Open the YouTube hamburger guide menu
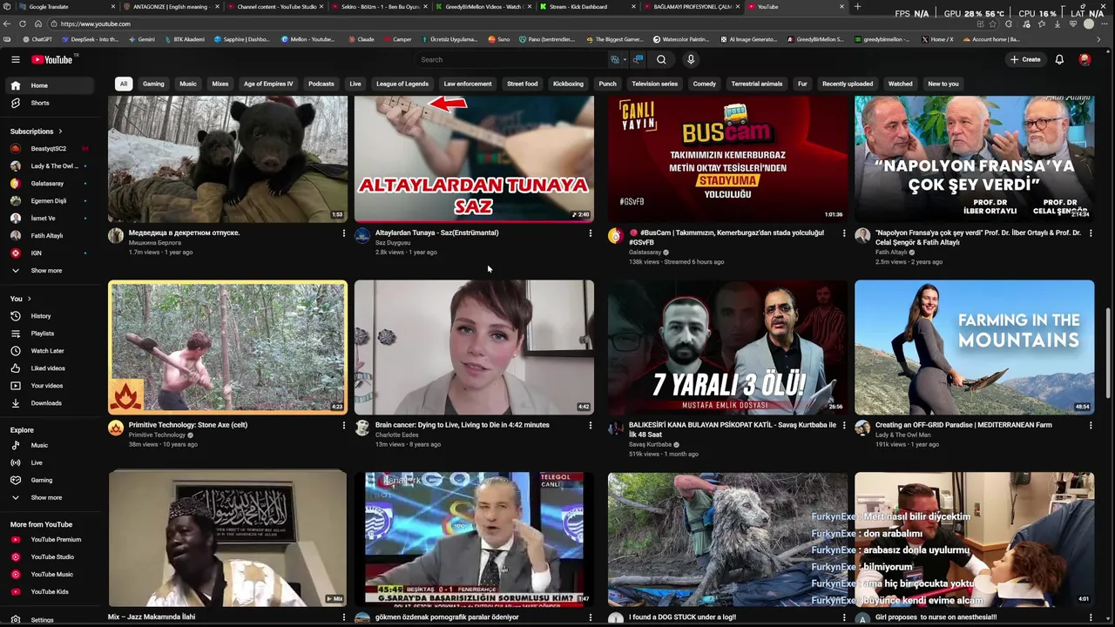This screenshot has height=627, width=1115. pos(15,59)
